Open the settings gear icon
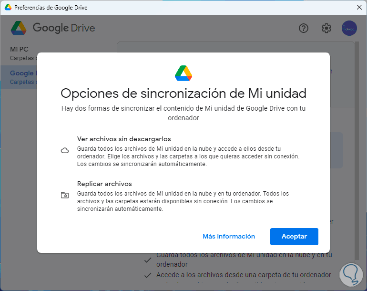Screen dimensions: 367x291 pyautogui.click(x=326, y=28)
